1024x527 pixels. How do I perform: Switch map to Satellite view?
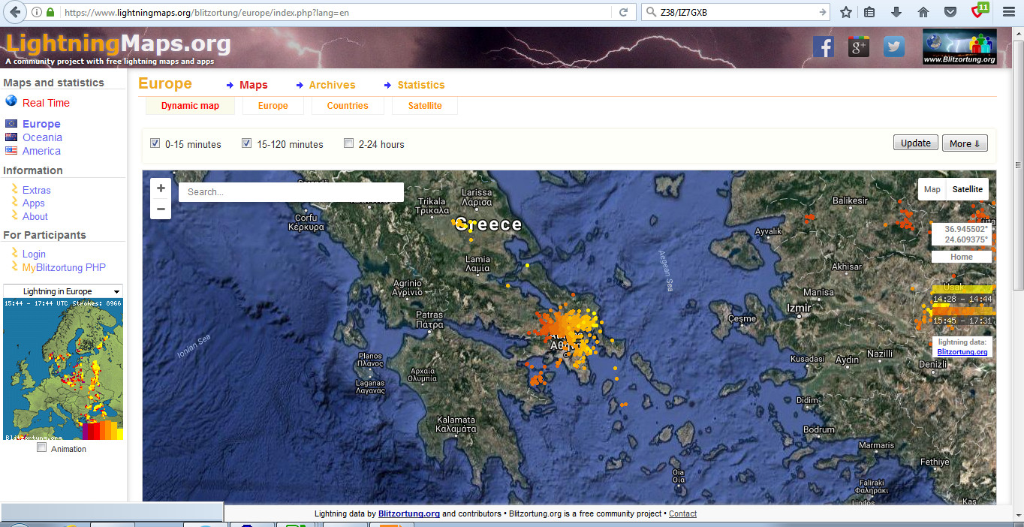click(968, 189)
